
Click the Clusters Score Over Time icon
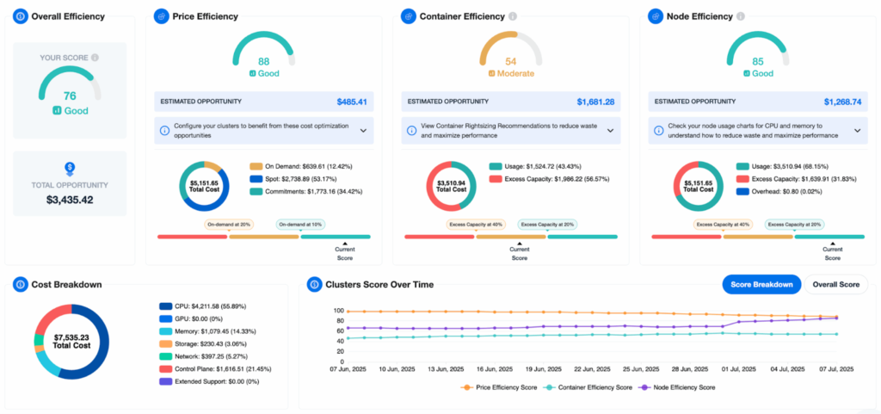coord(314,284)
